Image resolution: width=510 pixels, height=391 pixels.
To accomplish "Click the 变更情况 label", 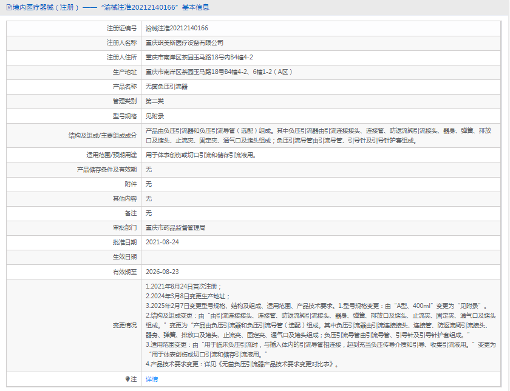I will [124, 326].
